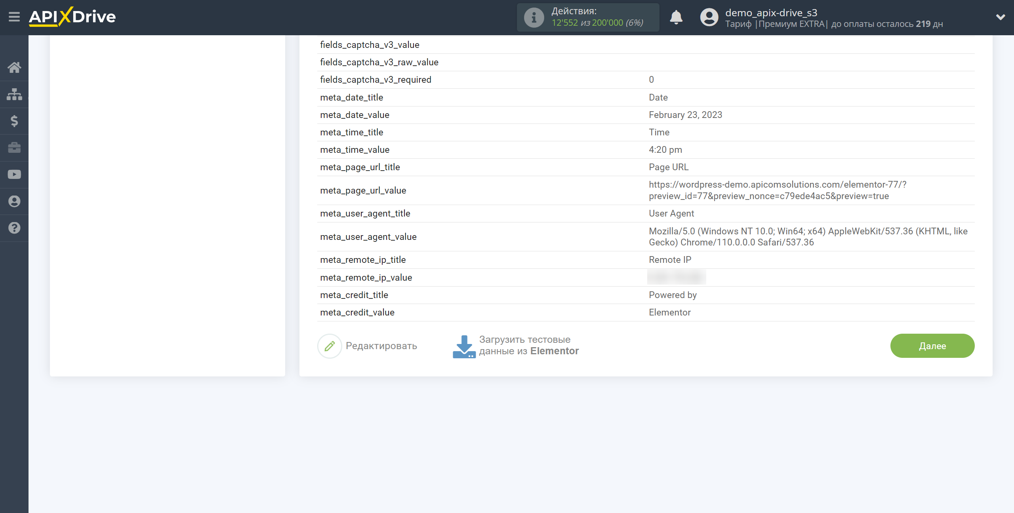The height and width of the screenshot is (513, 1014).
Task: Open the briefcase sidebar icon
Action: pyautogui.click(x=14, y=148)
